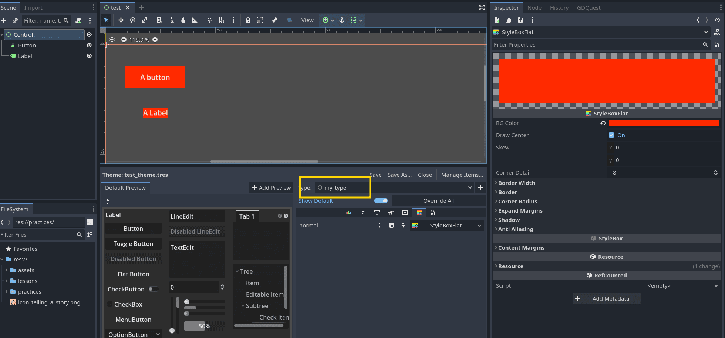This screenshot has height=338, width=725.
Task: Toggle smart snapping magnet icon
Action: (210, 20)
